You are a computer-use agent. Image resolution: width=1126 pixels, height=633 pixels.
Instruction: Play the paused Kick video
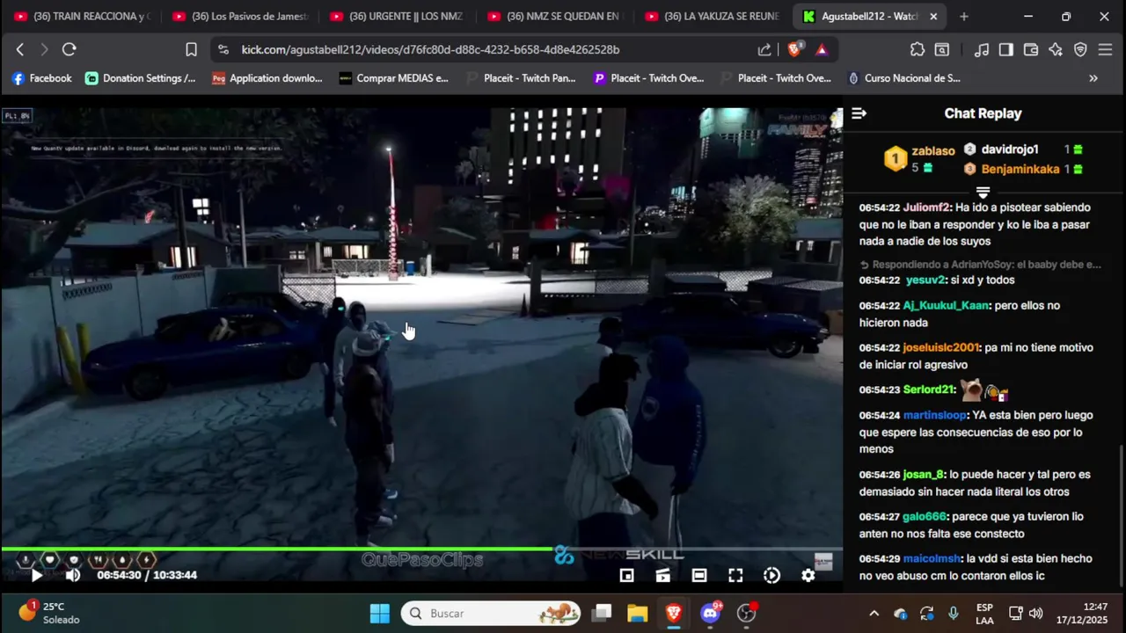click(36, 576)
